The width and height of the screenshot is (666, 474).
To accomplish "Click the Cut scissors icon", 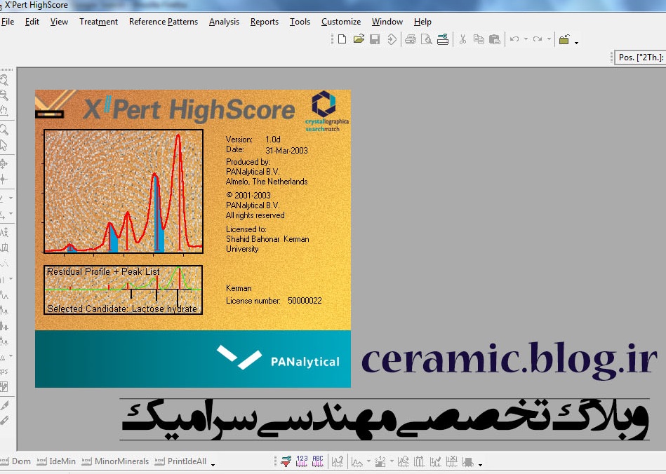I will [x=462, y=39].
